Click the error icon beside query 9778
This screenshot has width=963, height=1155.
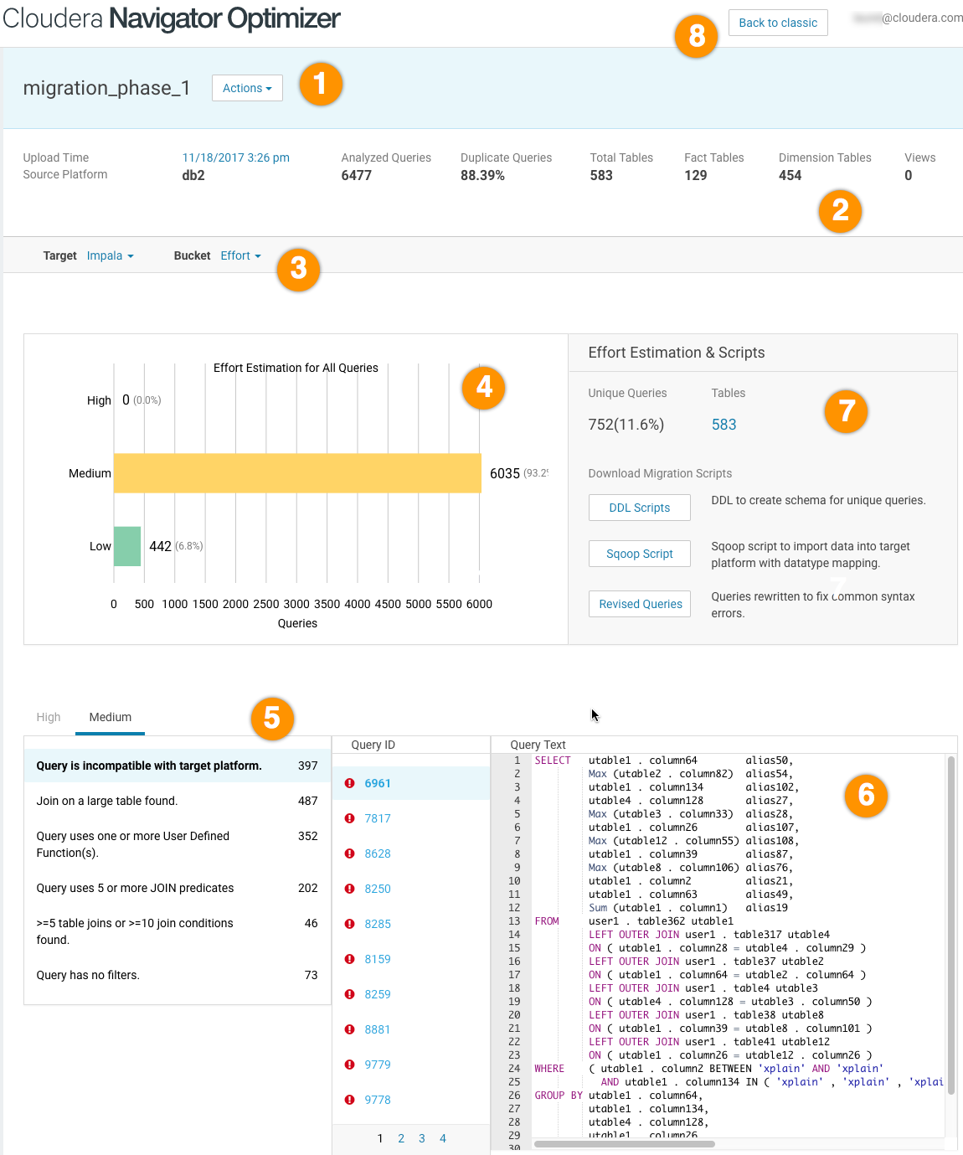[x=349, y=1100]
